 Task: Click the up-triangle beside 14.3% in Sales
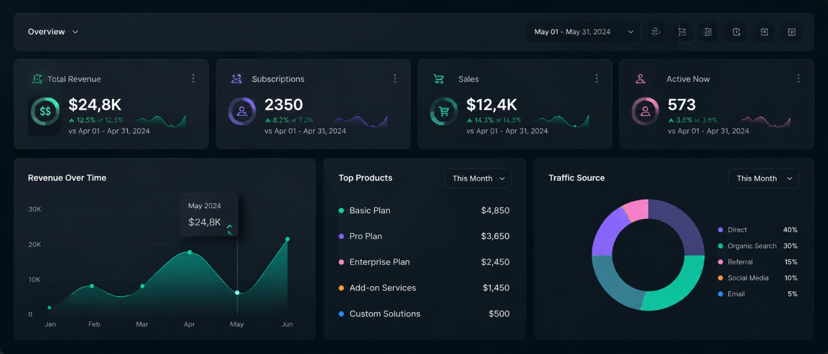469,120
